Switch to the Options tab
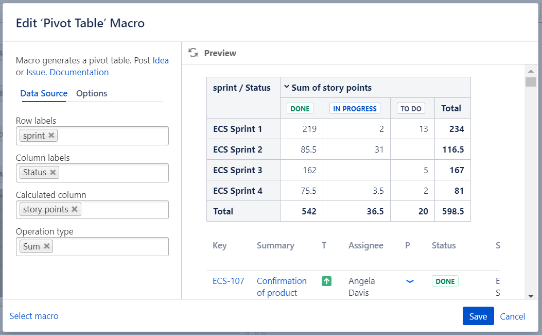 (x=92, y=93)
